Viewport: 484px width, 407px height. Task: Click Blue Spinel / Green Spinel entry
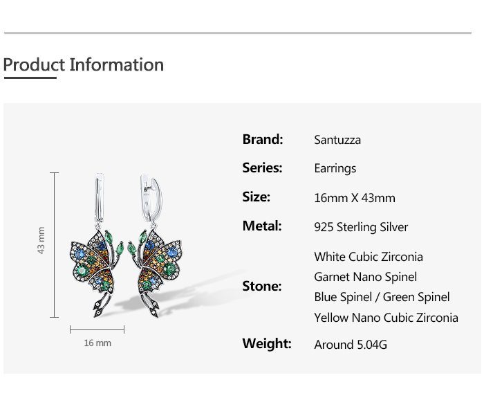tap(382, 297)
